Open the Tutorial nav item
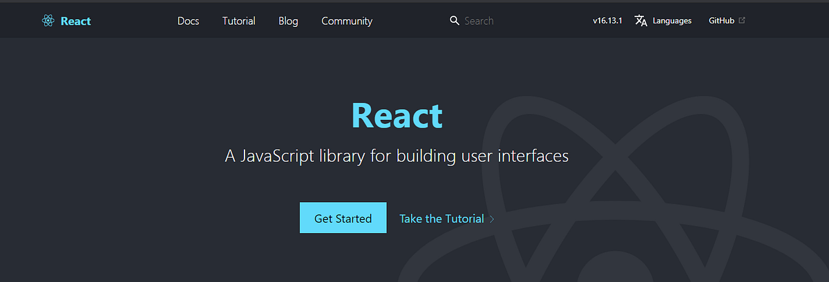Image resolution: width=829 pixels, height=282 pixels. 239,21
